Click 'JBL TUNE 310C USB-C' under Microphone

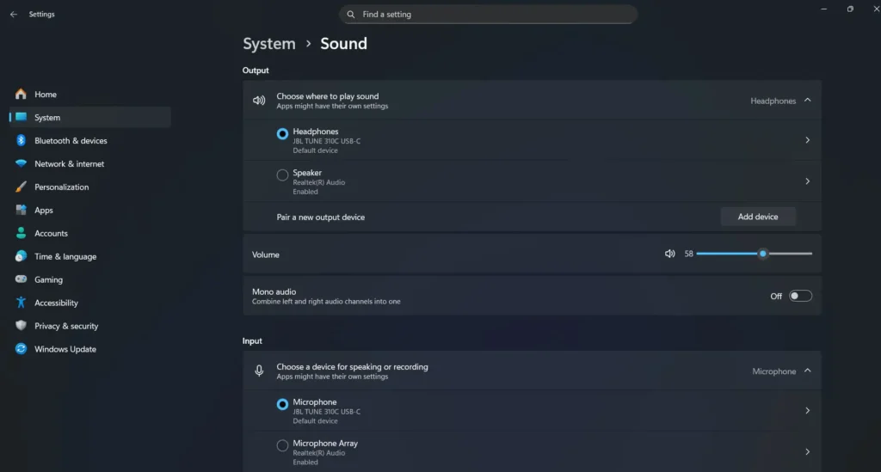click(326, 412)
